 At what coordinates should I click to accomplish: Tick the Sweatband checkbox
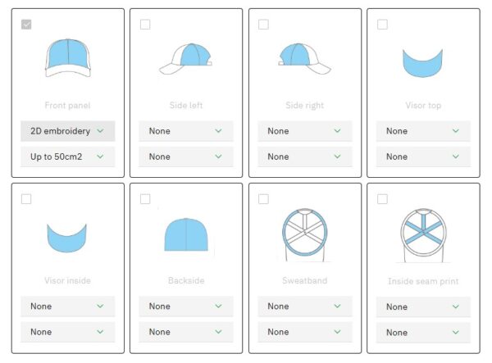(x=264, y=199)
